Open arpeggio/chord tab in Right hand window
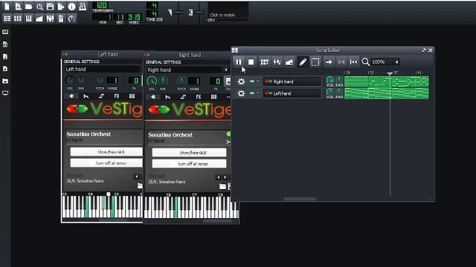Screen dimensions: 476x267 pyautogui.click(x=183, y=97)
